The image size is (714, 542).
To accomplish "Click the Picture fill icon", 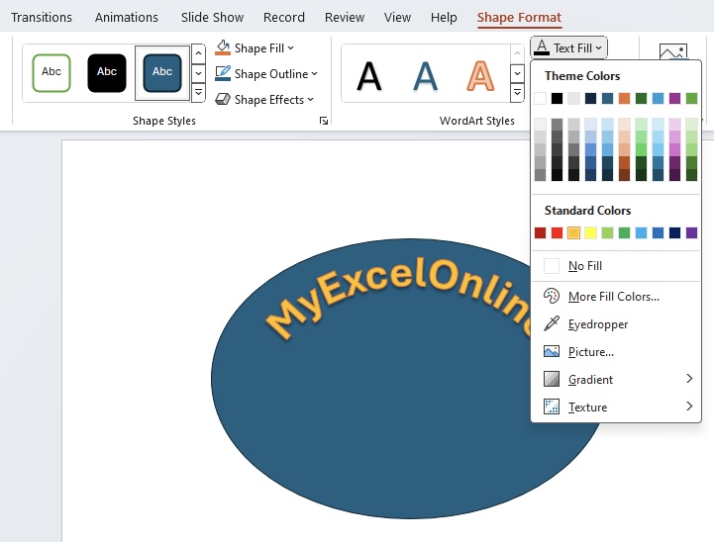I will tap(552, 351).
